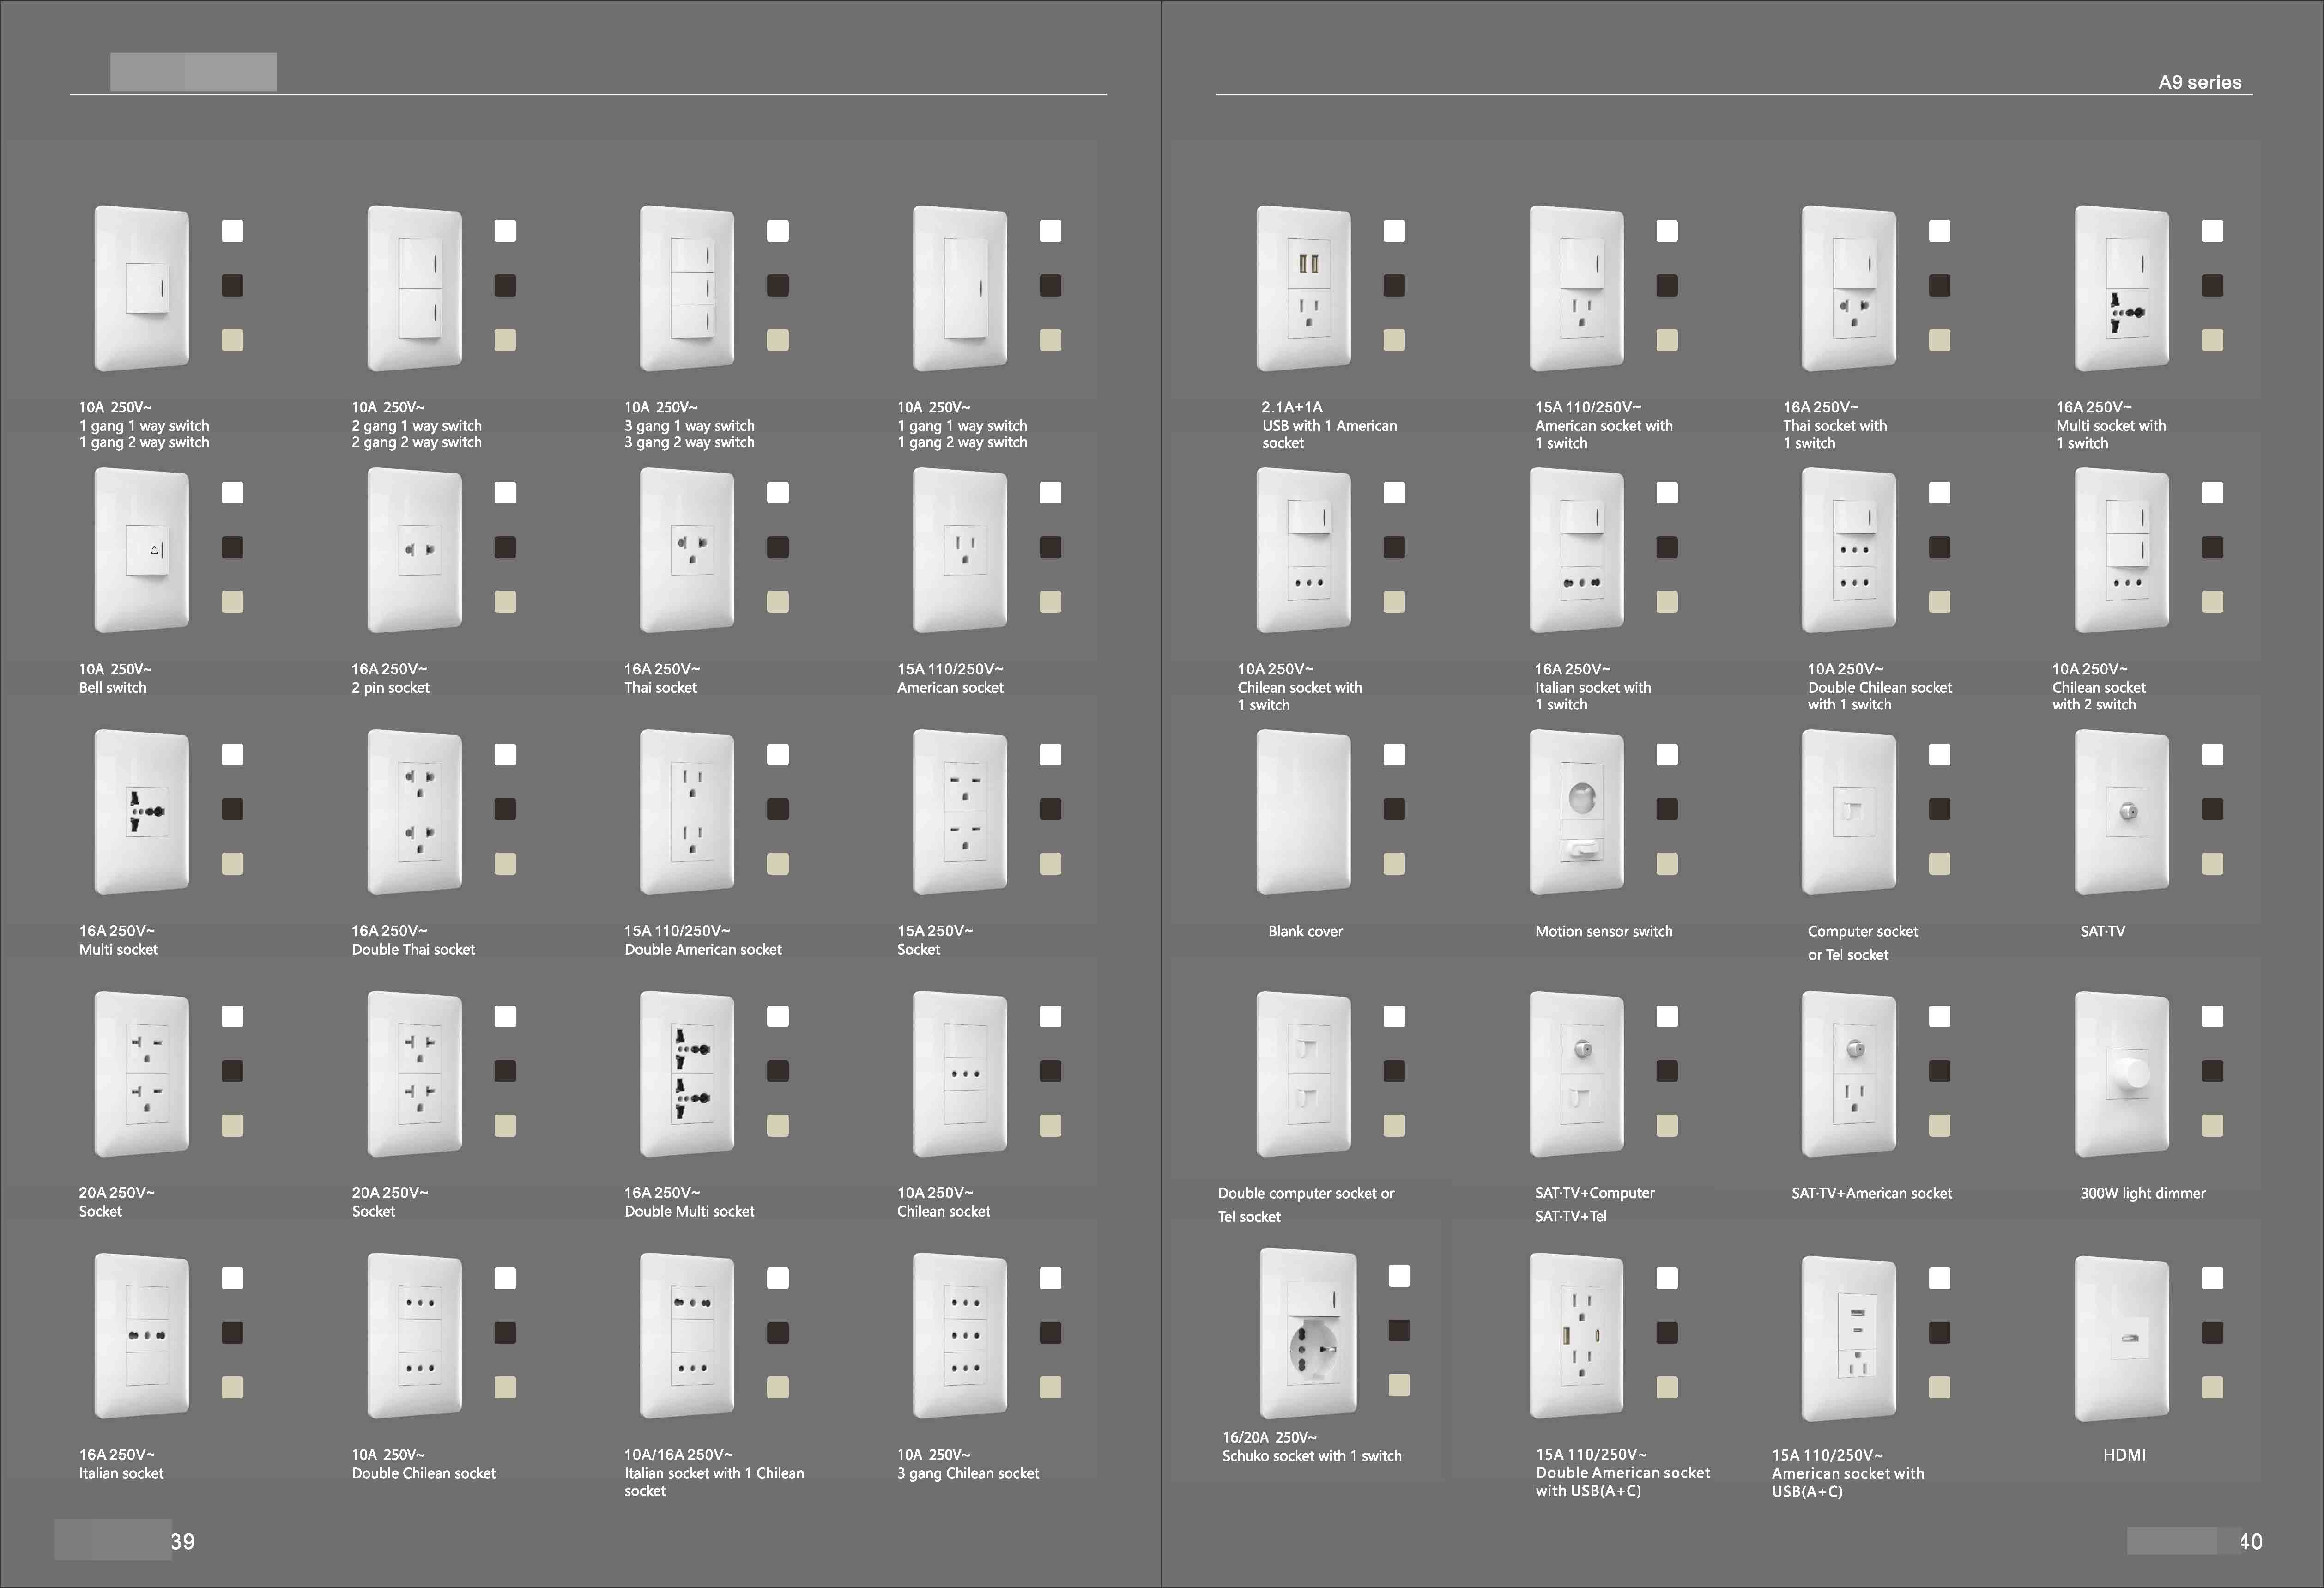Click the 'HDMI' label

[x=2124, y=1455]
